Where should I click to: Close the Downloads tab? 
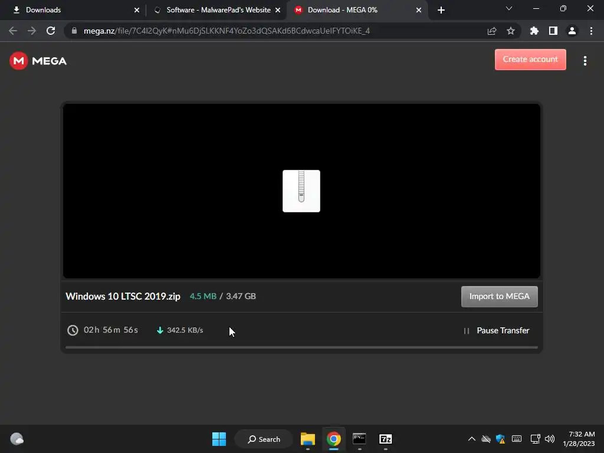tap(137, 10)
